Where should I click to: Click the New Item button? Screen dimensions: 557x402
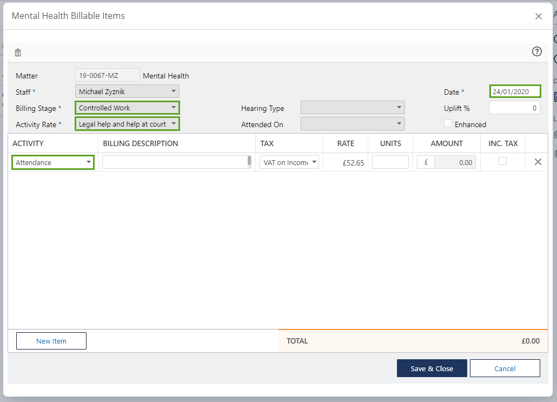coord(51,341)
